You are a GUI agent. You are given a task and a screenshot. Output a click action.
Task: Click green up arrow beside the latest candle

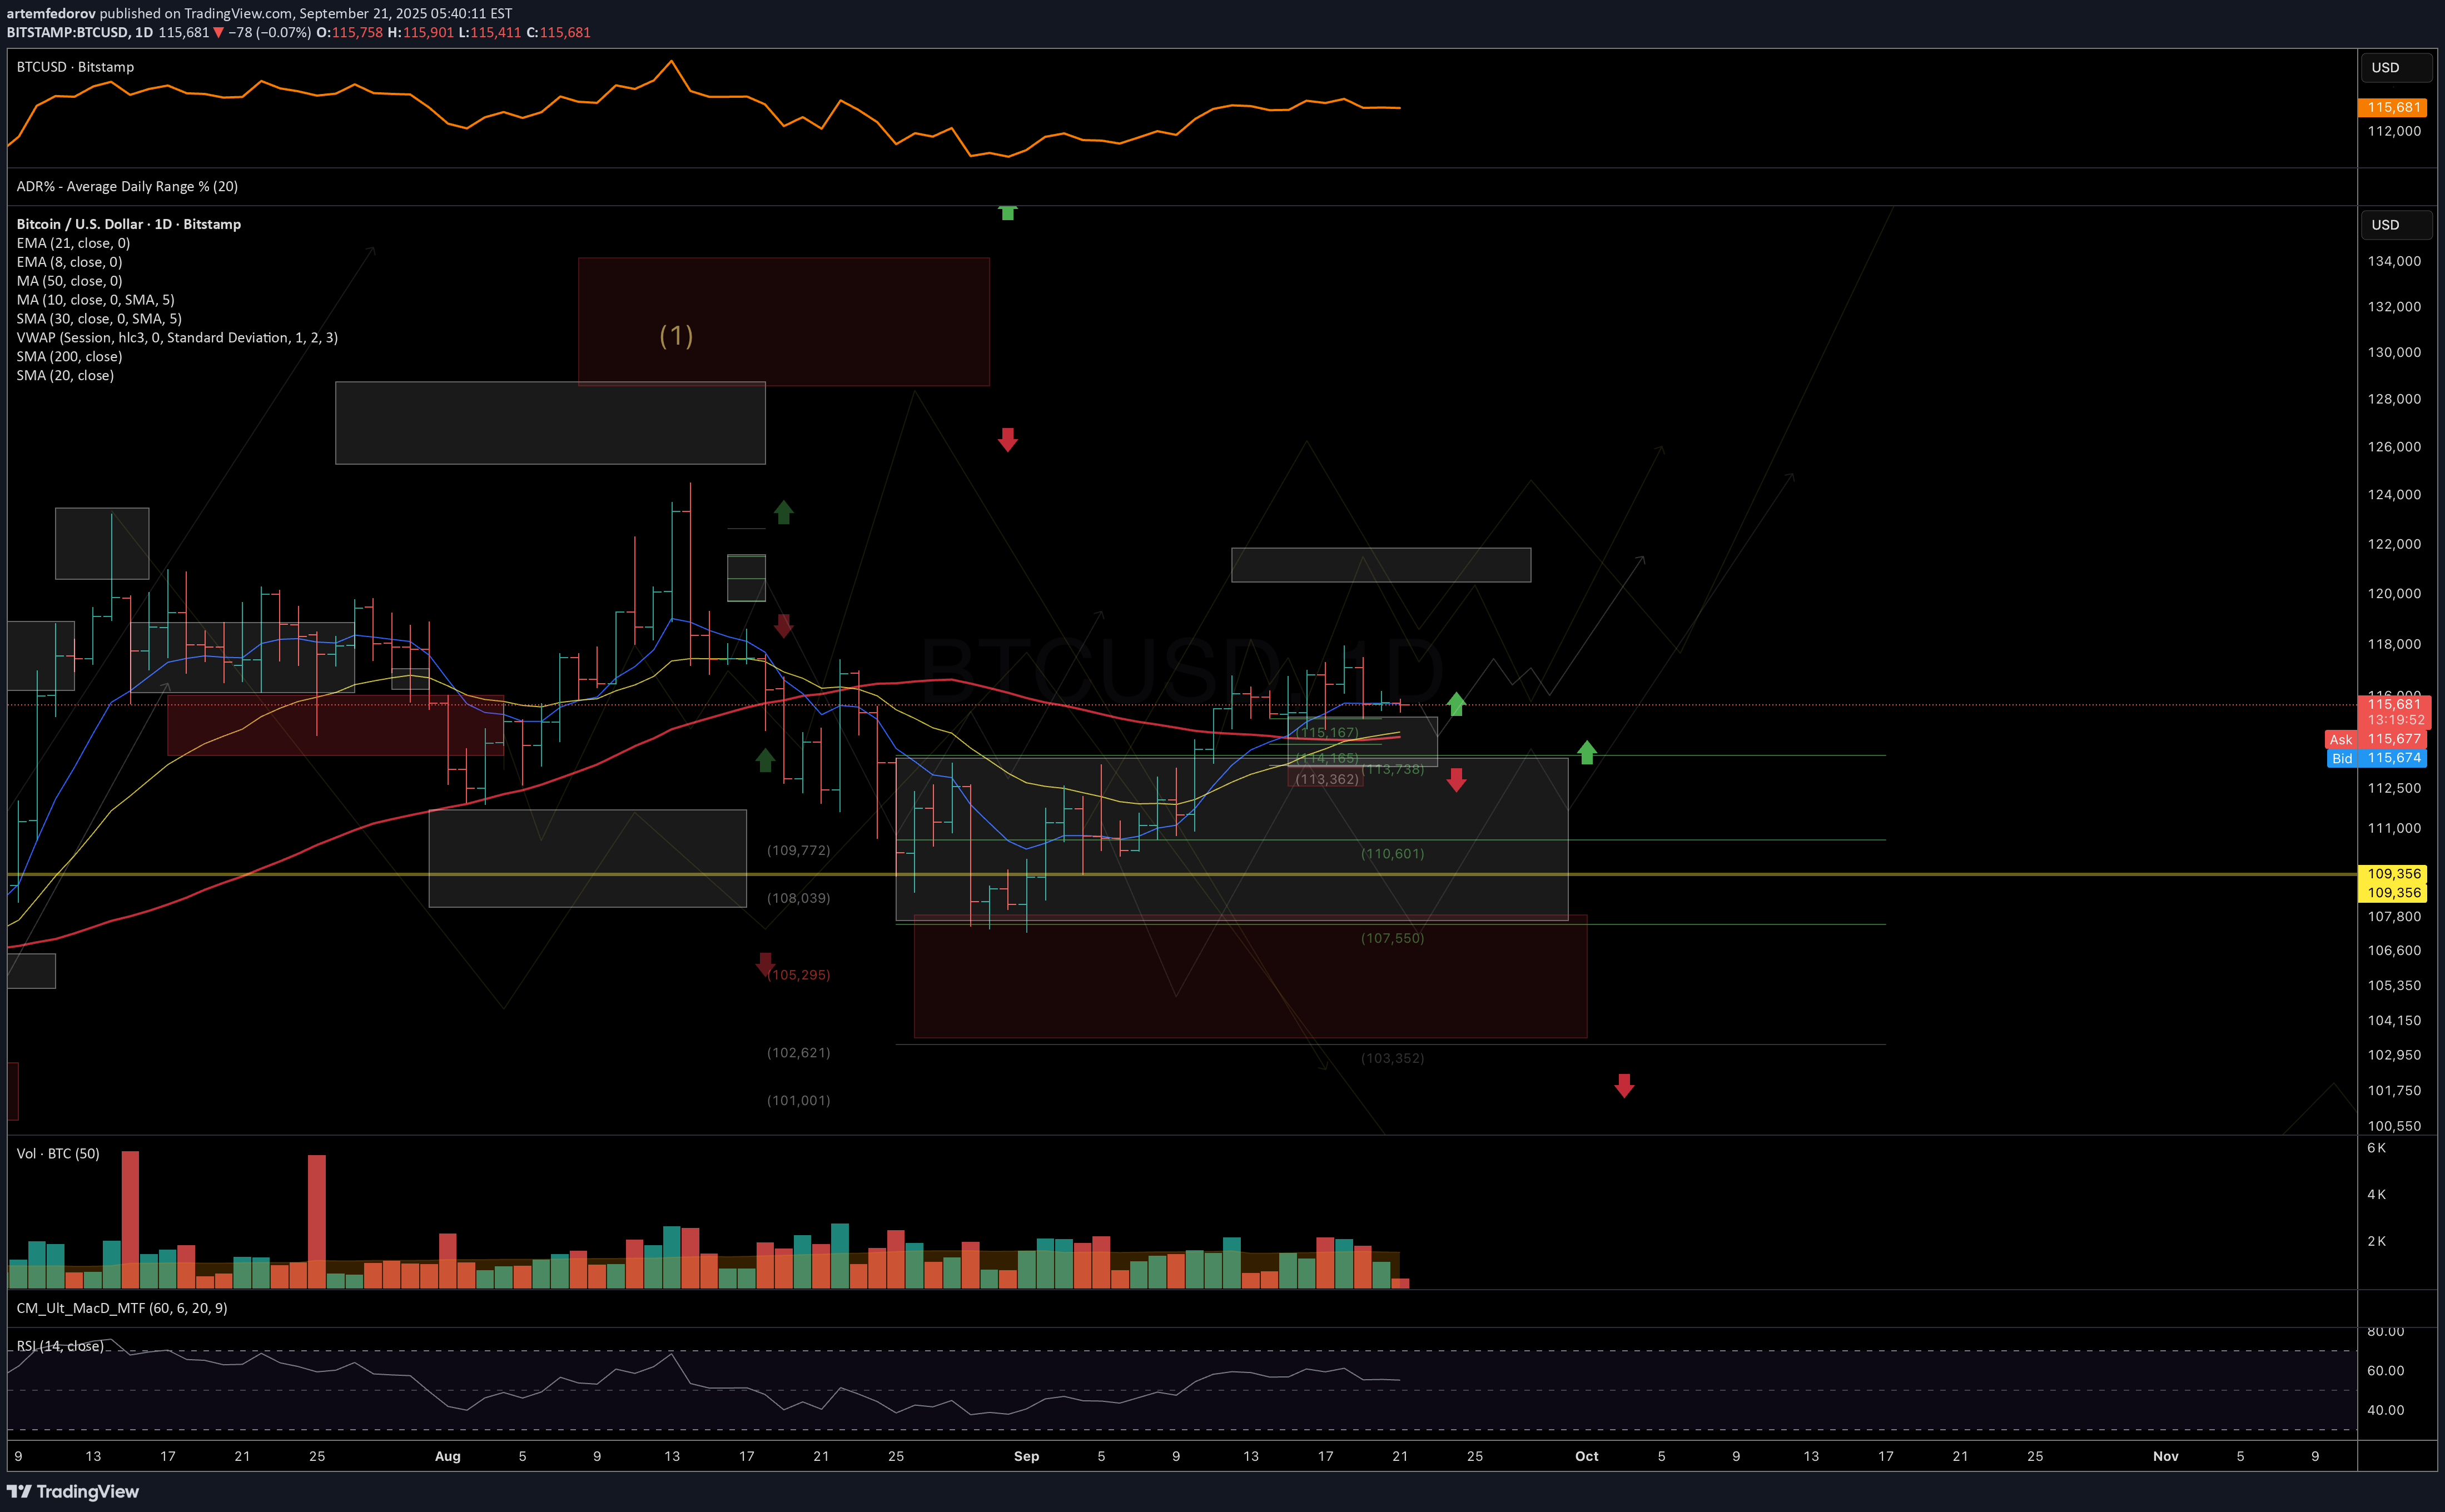[1456, 704]
